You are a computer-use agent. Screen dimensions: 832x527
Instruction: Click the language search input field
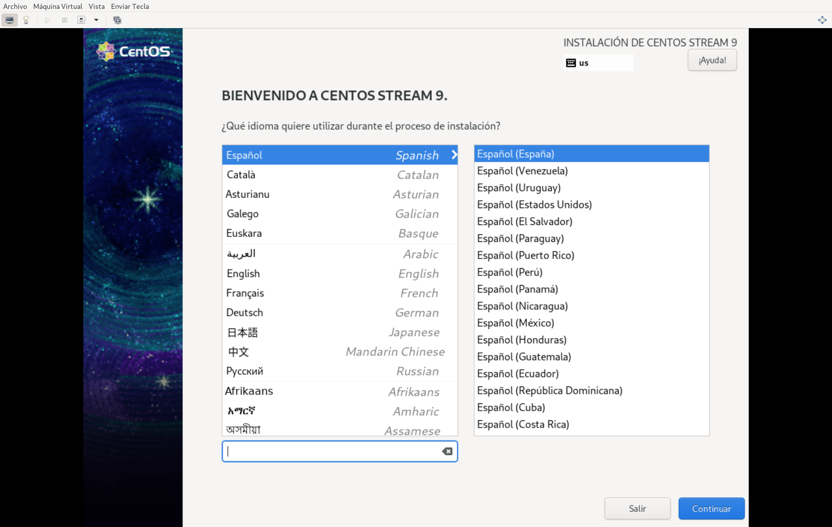pyautogui.click(x=331, y=451)
